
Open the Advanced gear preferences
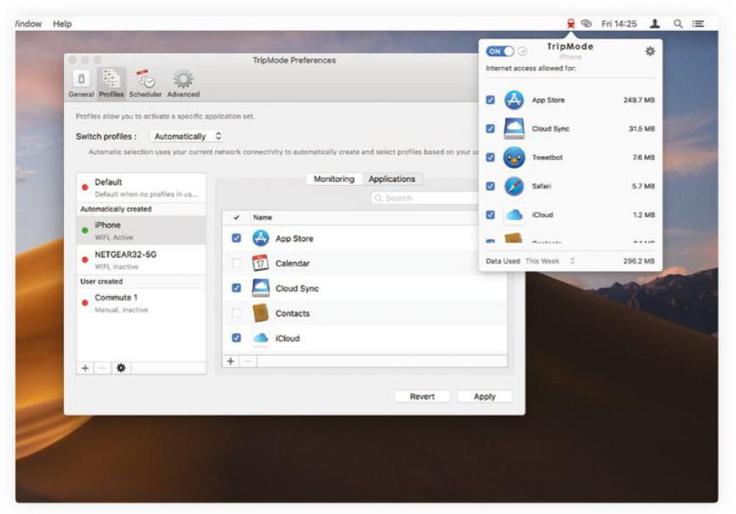[x=183, y=83]
